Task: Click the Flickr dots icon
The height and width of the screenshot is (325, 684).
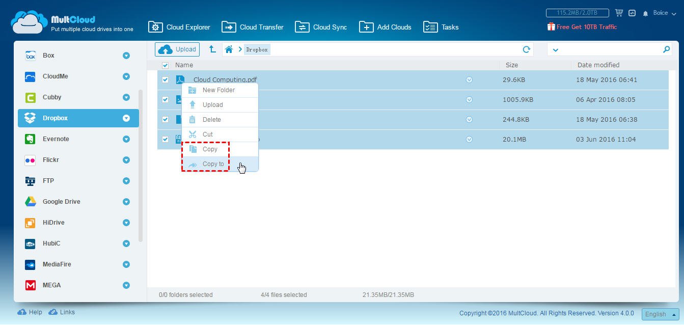Action: pyautogui.click(x=30, y=160)
